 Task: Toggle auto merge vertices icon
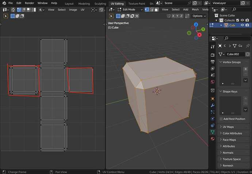point(187,16)
